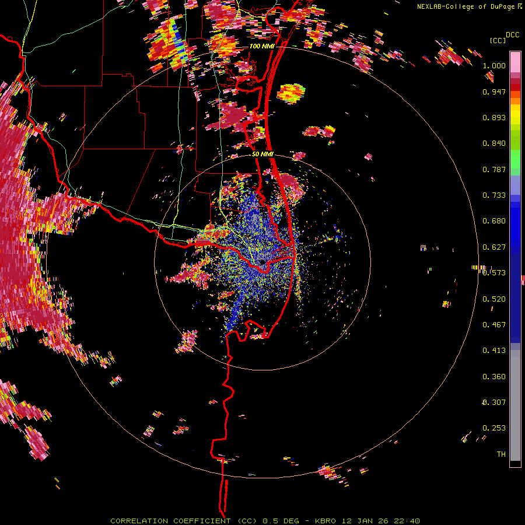Pick the yellow segment of color bar
The image size is (525, 525).
(515, 114)
